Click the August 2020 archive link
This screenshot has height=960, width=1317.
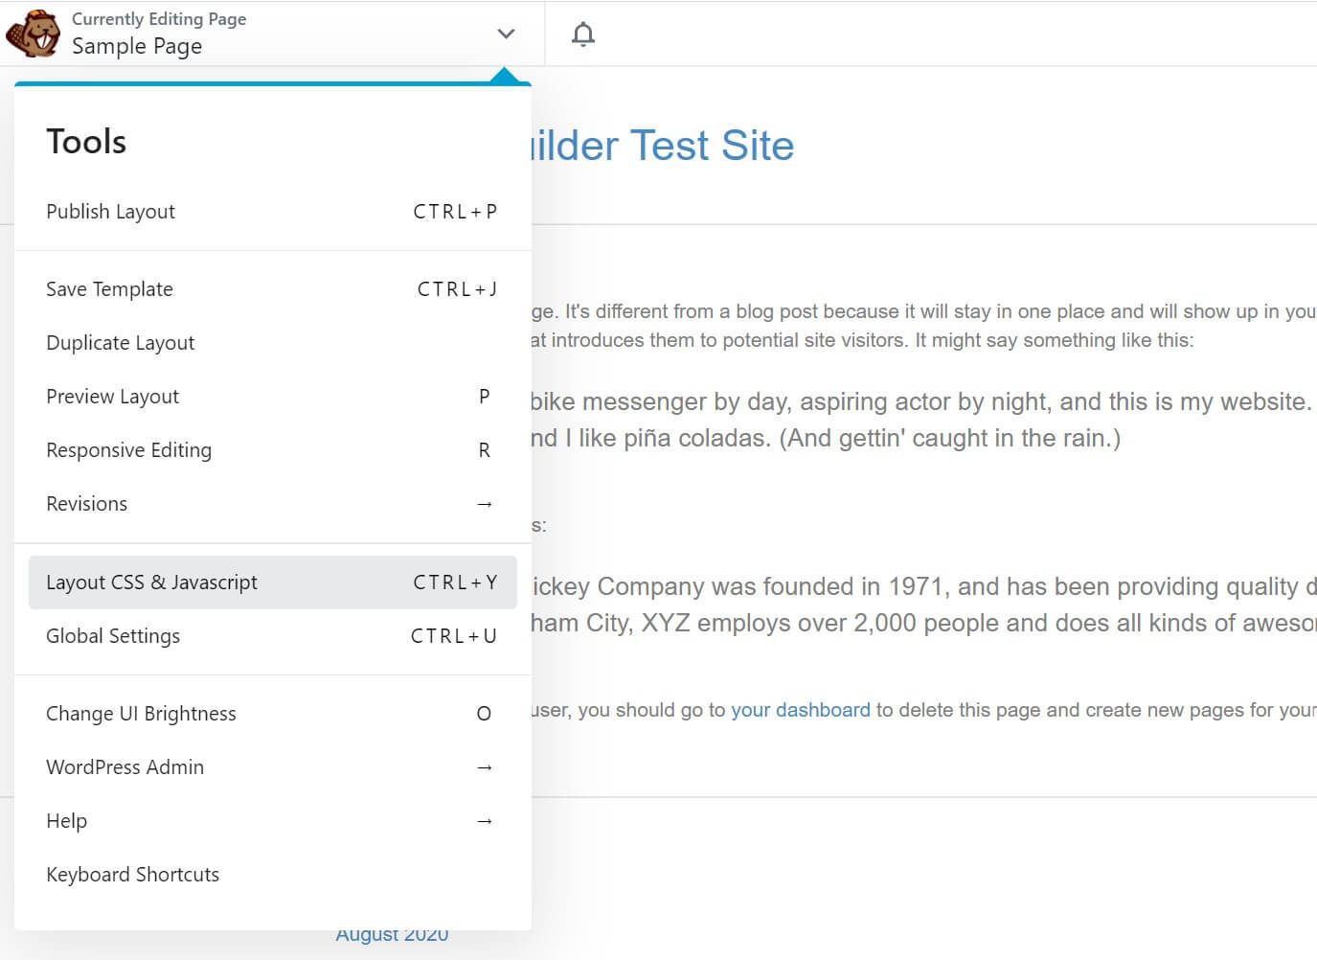tap(392, 933)
